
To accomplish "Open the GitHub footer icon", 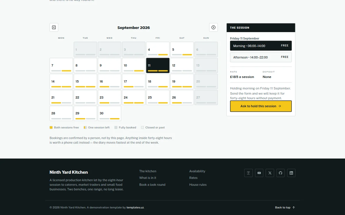I will [x=281, y=173].
